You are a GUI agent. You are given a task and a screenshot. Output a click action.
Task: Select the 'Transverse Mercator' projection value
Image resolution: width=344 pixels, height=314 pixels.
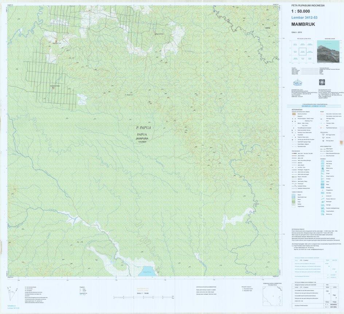tap(324, 68)
